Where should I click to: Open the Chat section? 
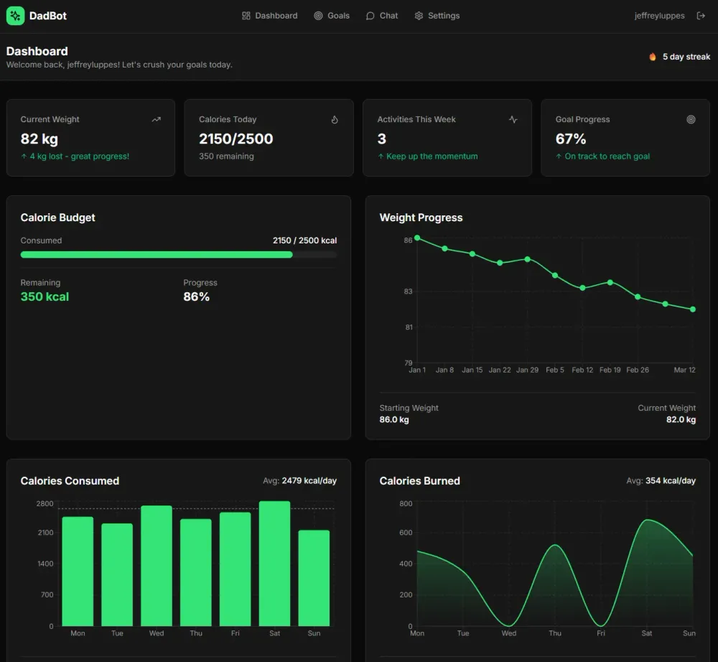(x=382, y=16)
